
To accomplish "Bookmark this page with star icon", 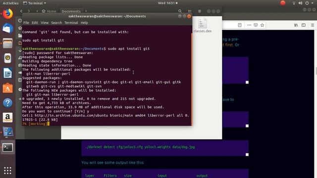I will (262, 25).
